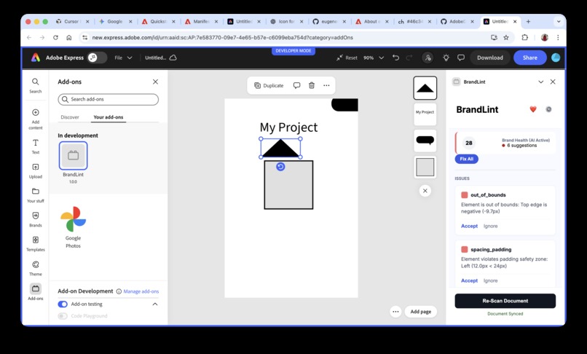587x354 pixels.
Task: Open browser extensions puzzle icon
Action: tap(525, 37)
